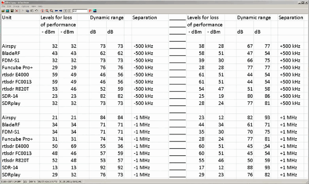Click 'SDR-14' in the -500 kHz group

click(x=10, y=96)
